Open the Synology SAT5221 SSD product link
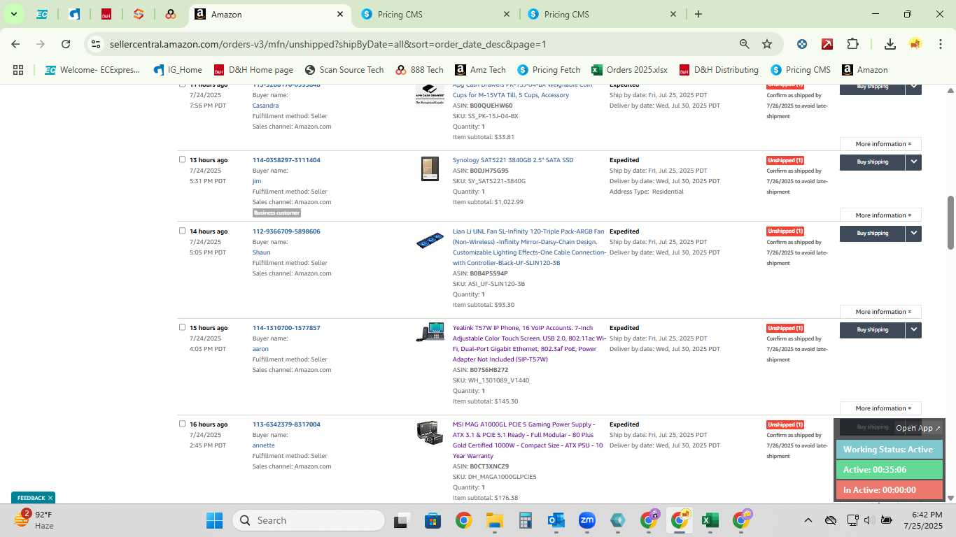The width and height of the screenshot is (956, 537). (513, 160)
